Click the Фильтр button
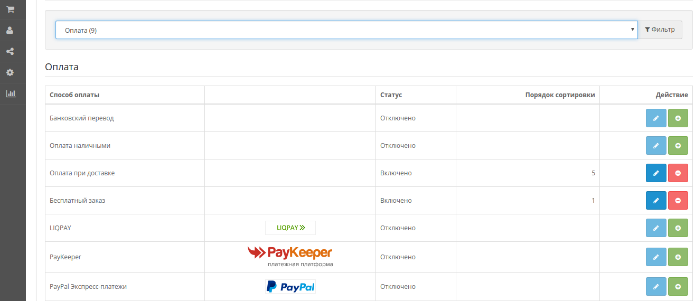This screenshot has height=301, width=695. (x=660, y=30)
